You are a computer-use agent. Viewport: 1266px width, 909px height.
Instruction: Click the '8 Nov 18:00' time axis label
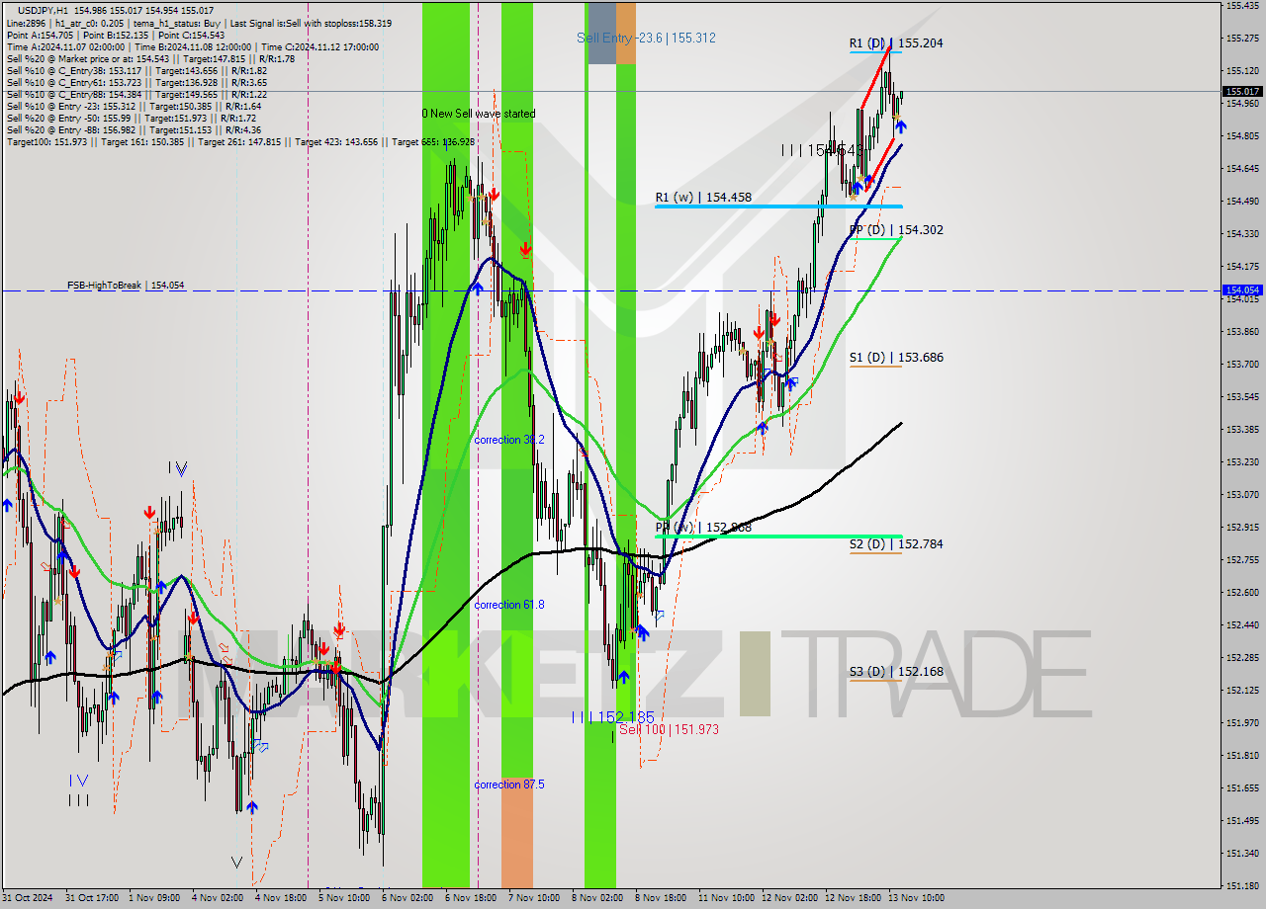pyautogui.click(x=660, y=898)
